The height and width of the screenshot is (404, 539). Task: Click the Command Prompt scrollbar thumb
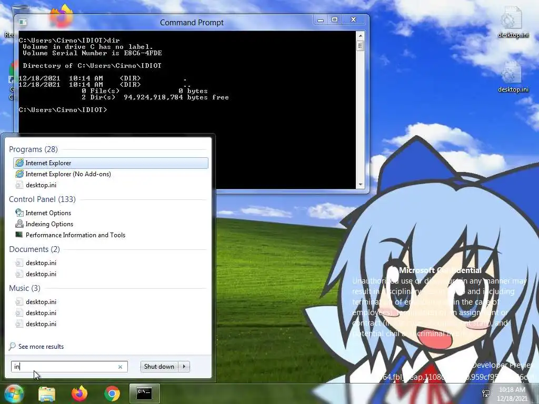(x=360, y=45)
